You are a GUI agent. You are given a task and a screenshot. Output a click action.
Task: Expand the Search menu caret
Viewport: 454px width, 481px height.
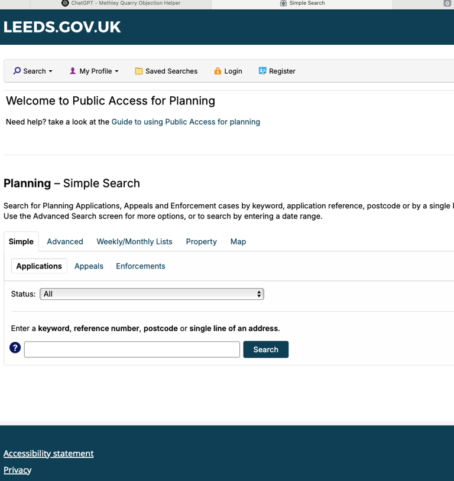(50, 71)
